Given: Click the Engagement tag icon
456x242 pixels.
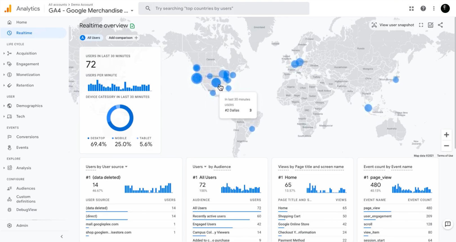Looking at the screenshot, I should (9, 64).
